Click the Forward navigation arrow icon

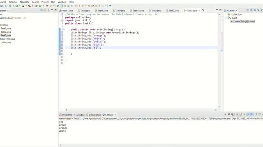pos(102,6)
